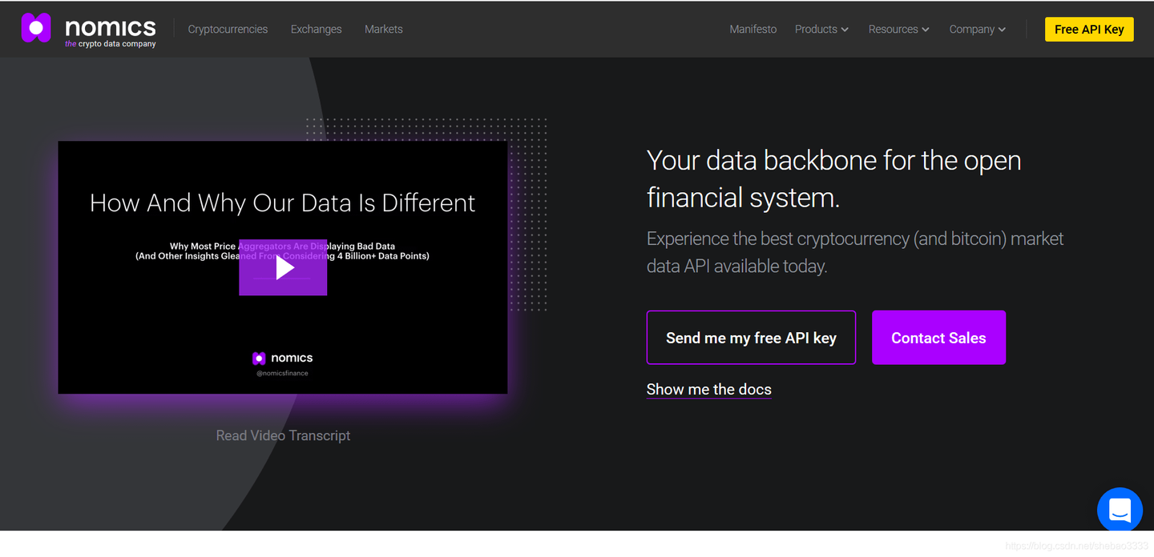This screenshot has height=557, width=1154.
Task: Click the Nomics logo icon in header
Action: 36,28
